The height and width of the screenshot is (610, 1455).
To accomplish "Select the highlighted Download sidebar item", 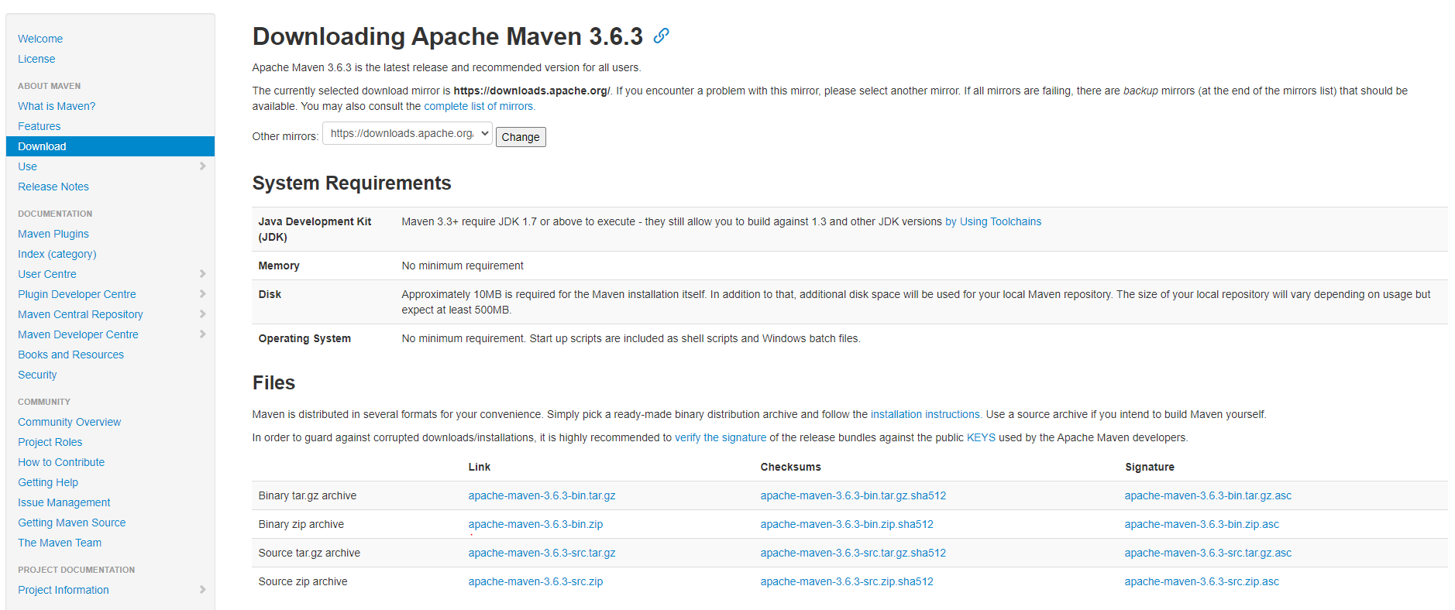I will [110, 146].
